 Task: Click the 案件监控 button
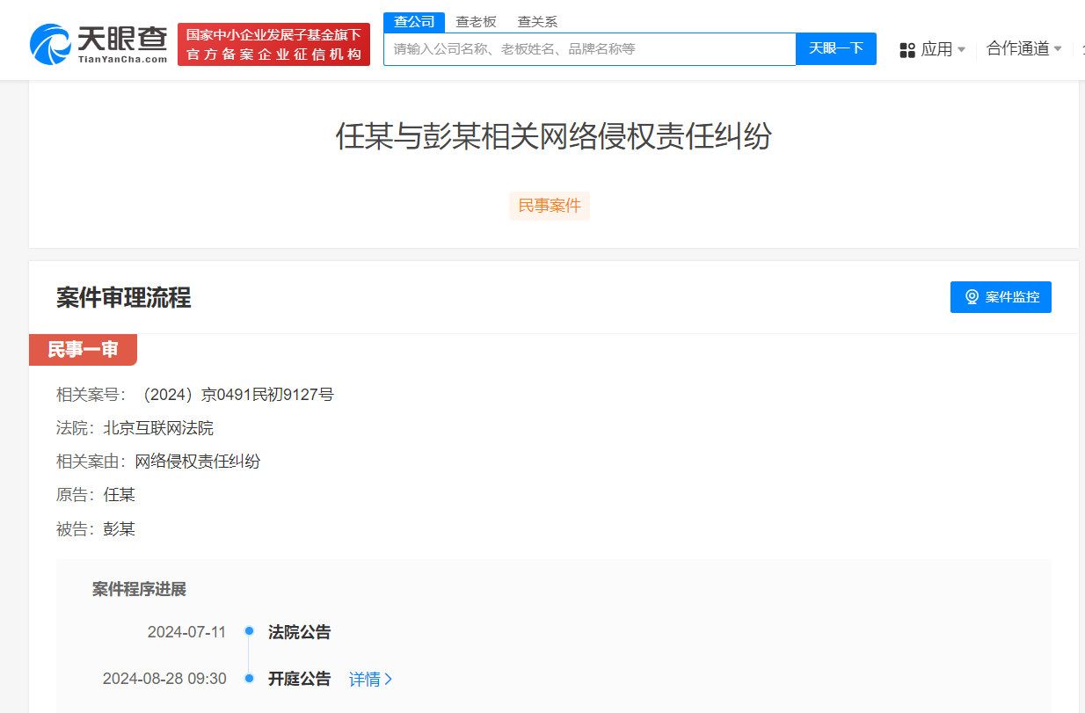click(x=1001, y=296)
